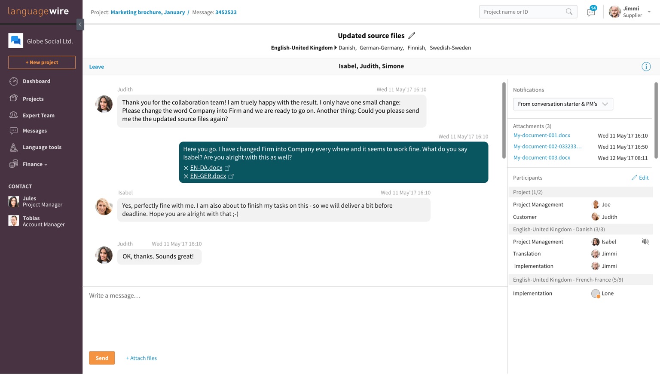Expand the Notifications dropdown

coord(563,104)
